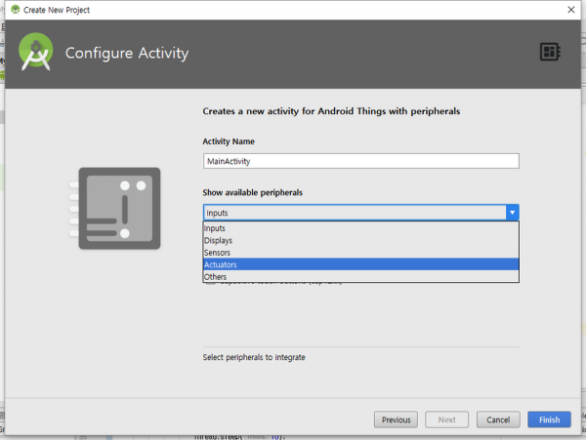Select the highlighted Actuators option
The height and width of the screenshot is (440, 586).
pyautogui.click(x=360, y=264)
